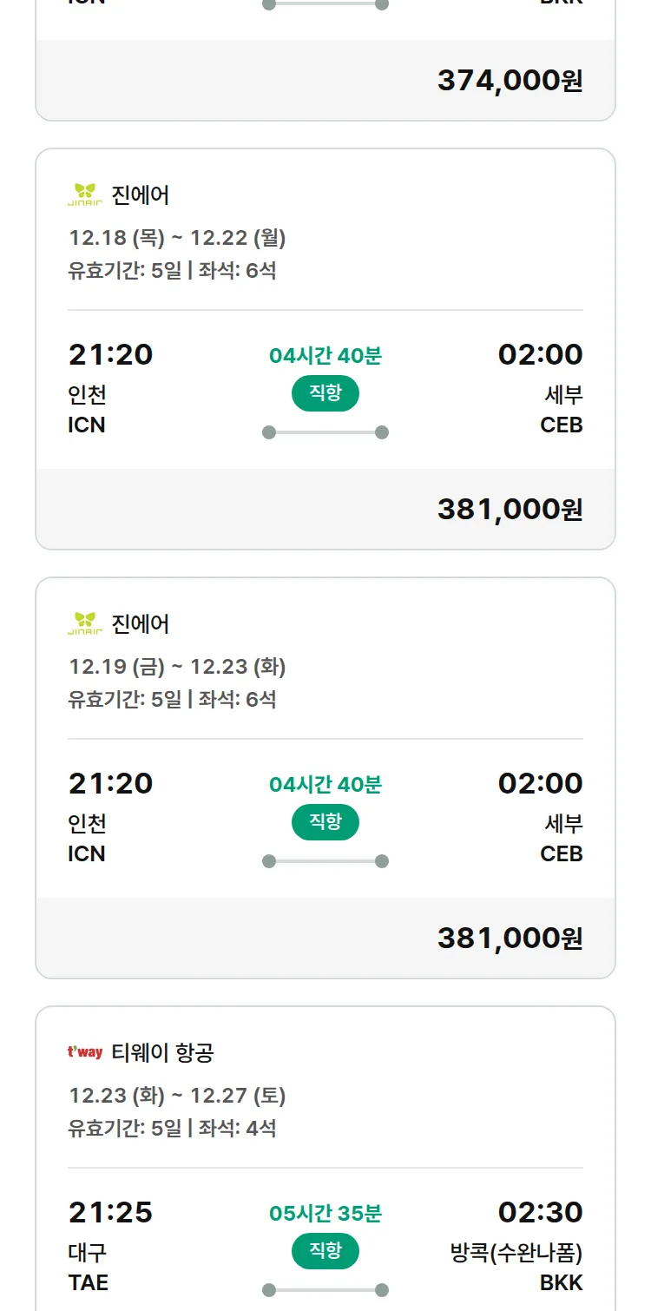This screenshot has width=651, height=1311.
Task: Click the t'way airline logo
Action: [85, 1052]
